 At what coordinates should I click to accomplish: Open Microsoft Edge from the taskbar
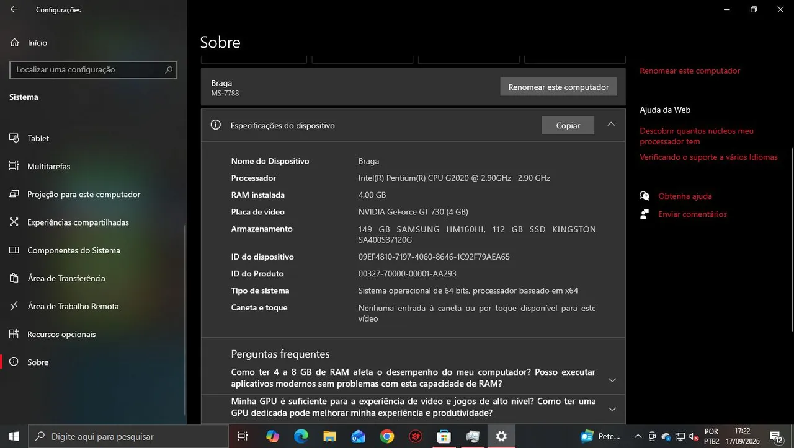click(x=301, y=436)
